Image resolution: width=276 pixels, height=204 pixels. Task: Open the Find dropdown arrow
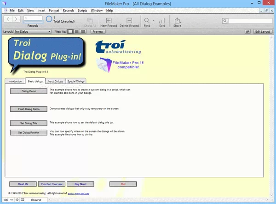(x=154, y=21)
